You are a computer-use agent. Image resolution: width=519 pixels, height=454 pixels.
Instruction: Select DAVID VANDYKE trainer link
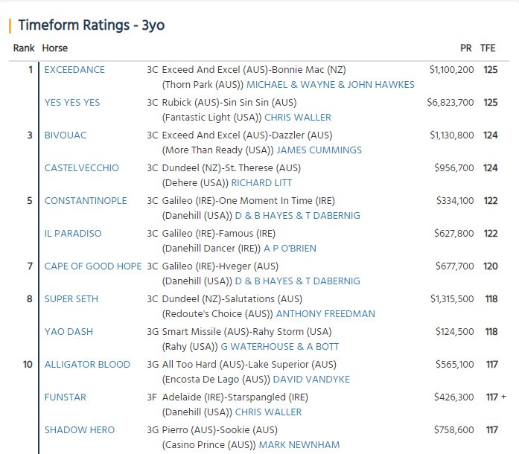(311, 380)
